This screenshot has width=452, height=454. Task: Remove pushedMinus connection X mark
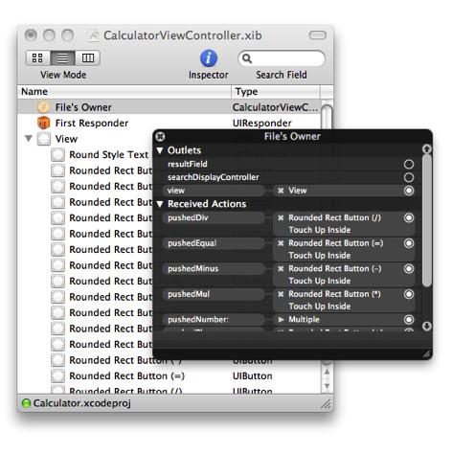tap(281, 269)
